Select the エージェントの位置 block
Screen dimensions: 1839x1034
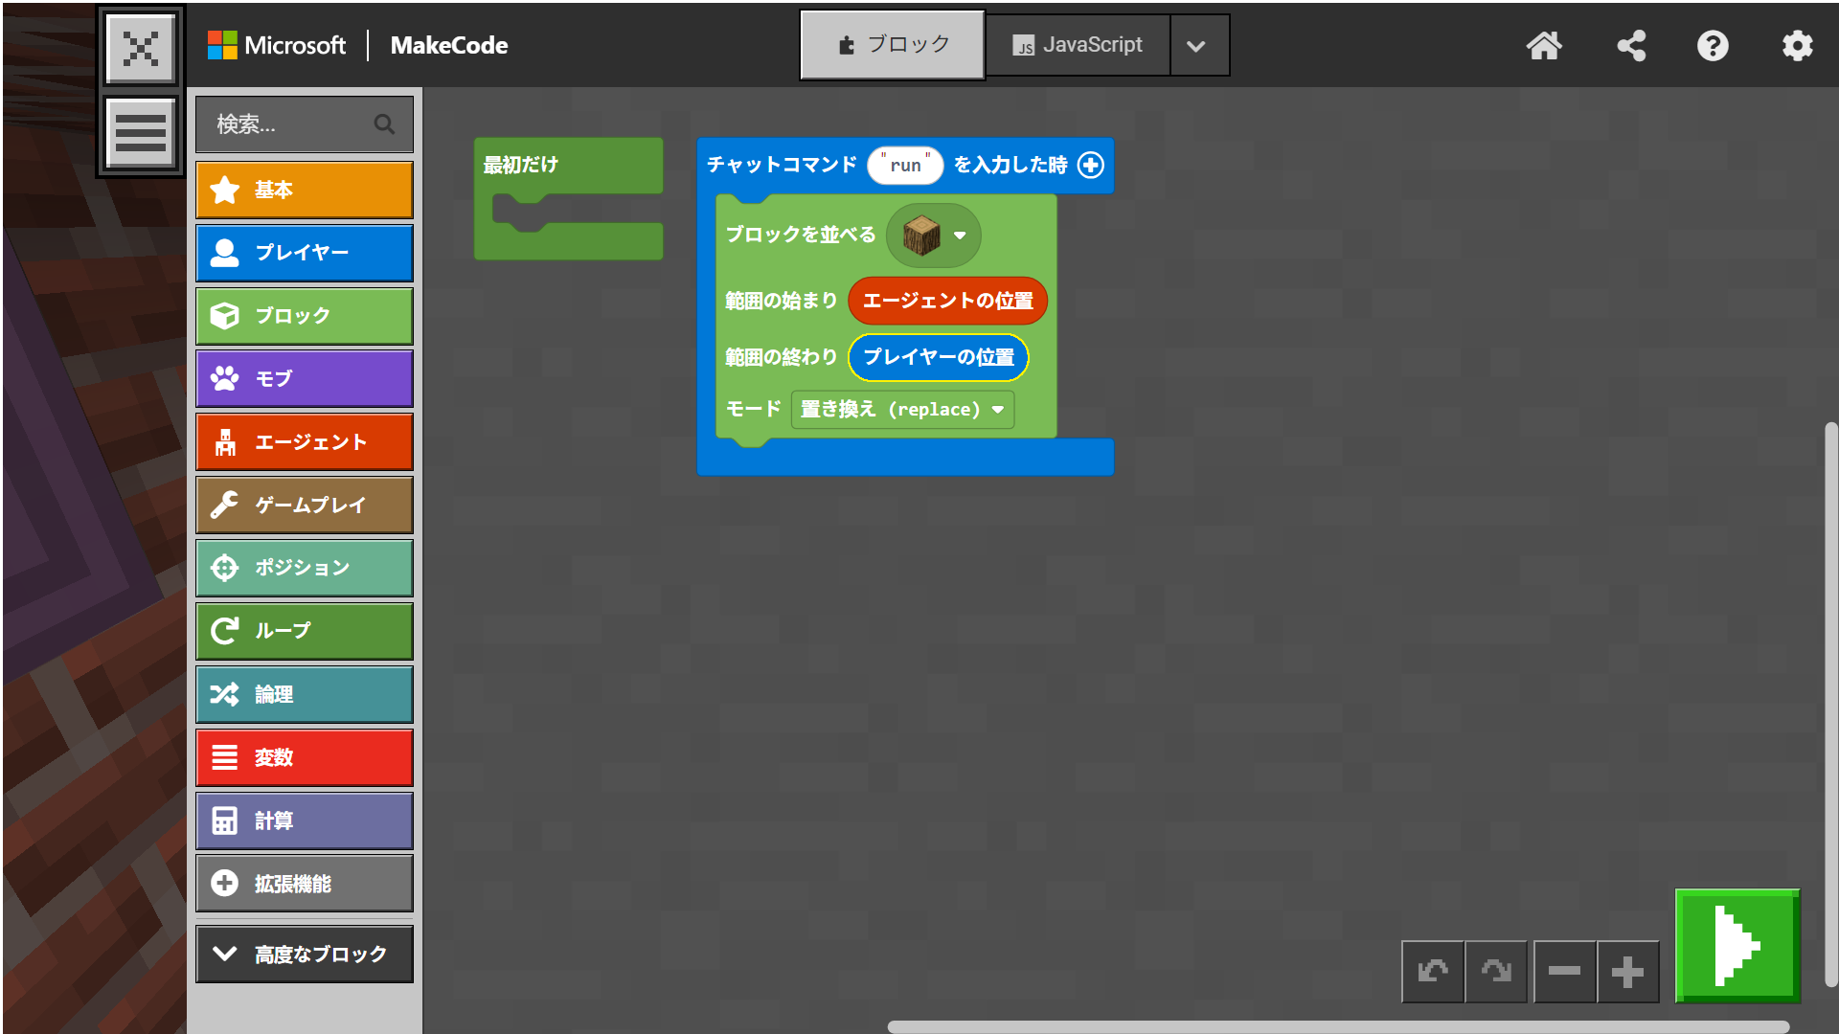click(948, 301)
